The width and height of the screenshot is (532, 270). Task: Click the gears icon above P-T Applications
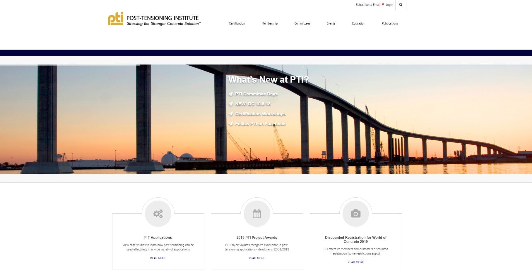(158, 213)
